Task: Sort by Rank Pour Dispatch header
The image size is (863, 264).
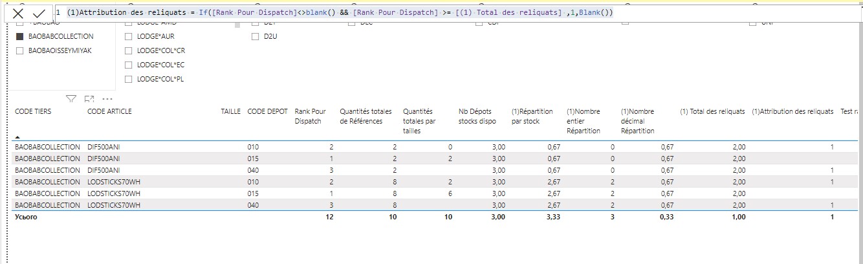Action: click(x=310, y=116)
